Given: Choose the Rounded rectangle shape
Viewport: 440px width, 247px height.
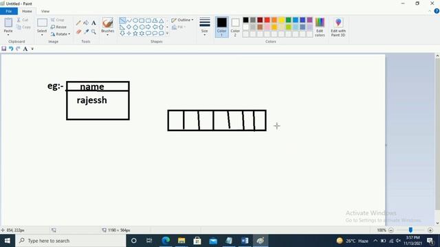Looking at the screenshot, I should pyautogui.click(x=148, y=21).
